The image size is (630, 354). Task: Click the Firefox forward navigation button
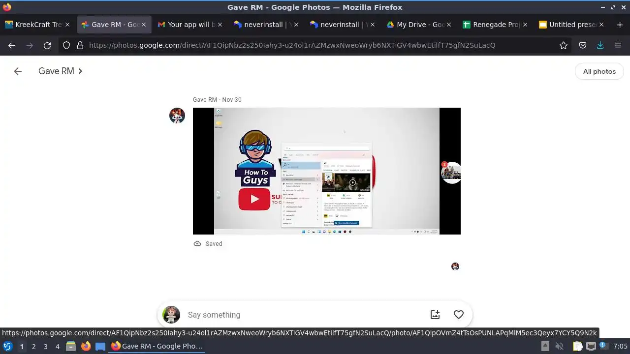[30, 45]
